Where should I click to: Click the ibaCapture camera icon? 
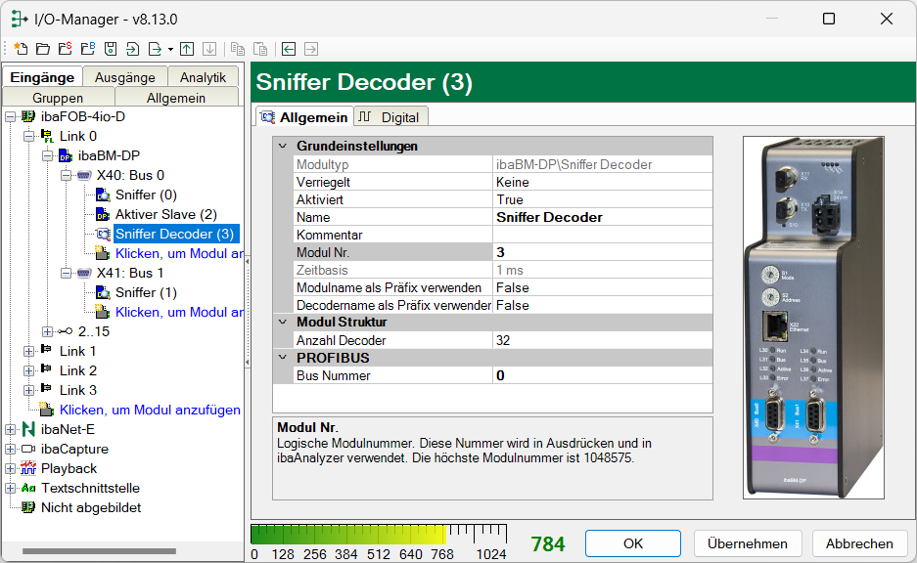[x=28, y=449]
